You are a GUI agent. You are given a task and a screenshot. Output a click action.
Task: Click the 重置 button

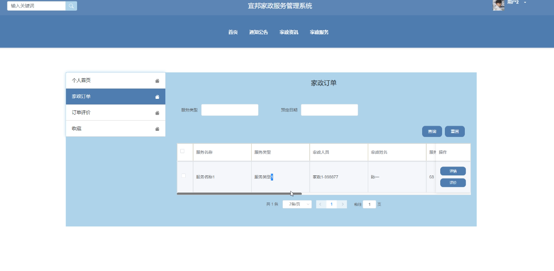(455, 131)
